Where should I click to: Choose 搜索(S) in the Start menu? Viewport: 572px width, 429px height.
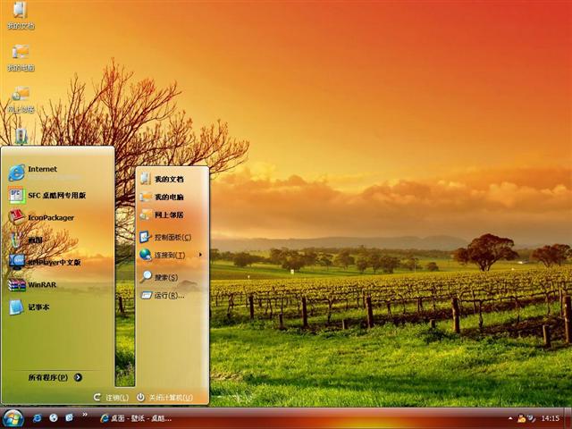click(165, 277)
